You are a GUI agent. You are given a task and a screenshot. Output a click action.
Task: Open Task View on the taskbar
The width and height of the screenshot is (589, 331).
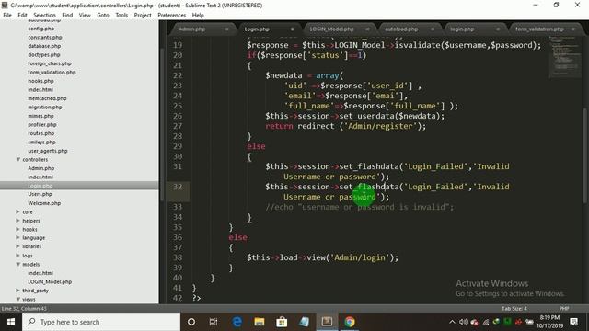[x=214, y=322]
